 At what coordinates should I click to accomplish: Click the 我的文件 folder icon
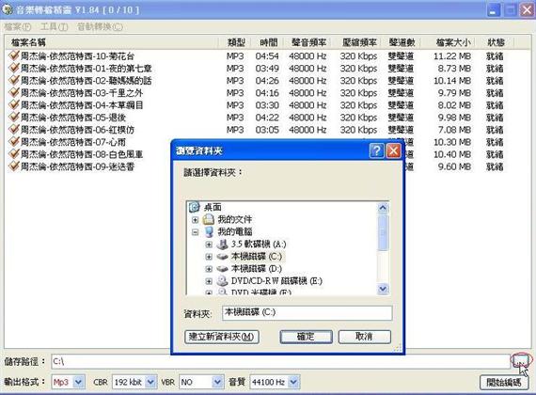point(209,219)
